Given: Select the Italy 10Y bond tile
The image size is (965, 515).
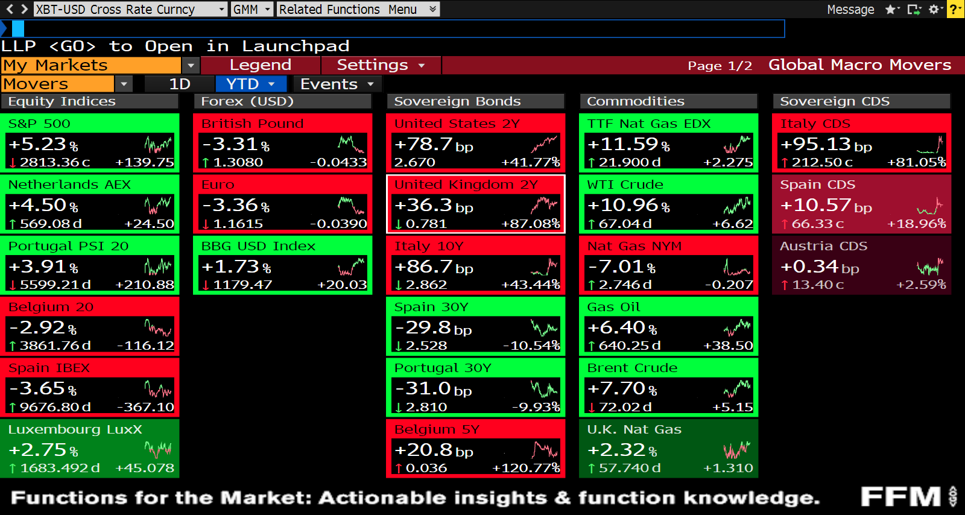Looking at the screenshot, I should pyautogui.click(x=476, y=265).
